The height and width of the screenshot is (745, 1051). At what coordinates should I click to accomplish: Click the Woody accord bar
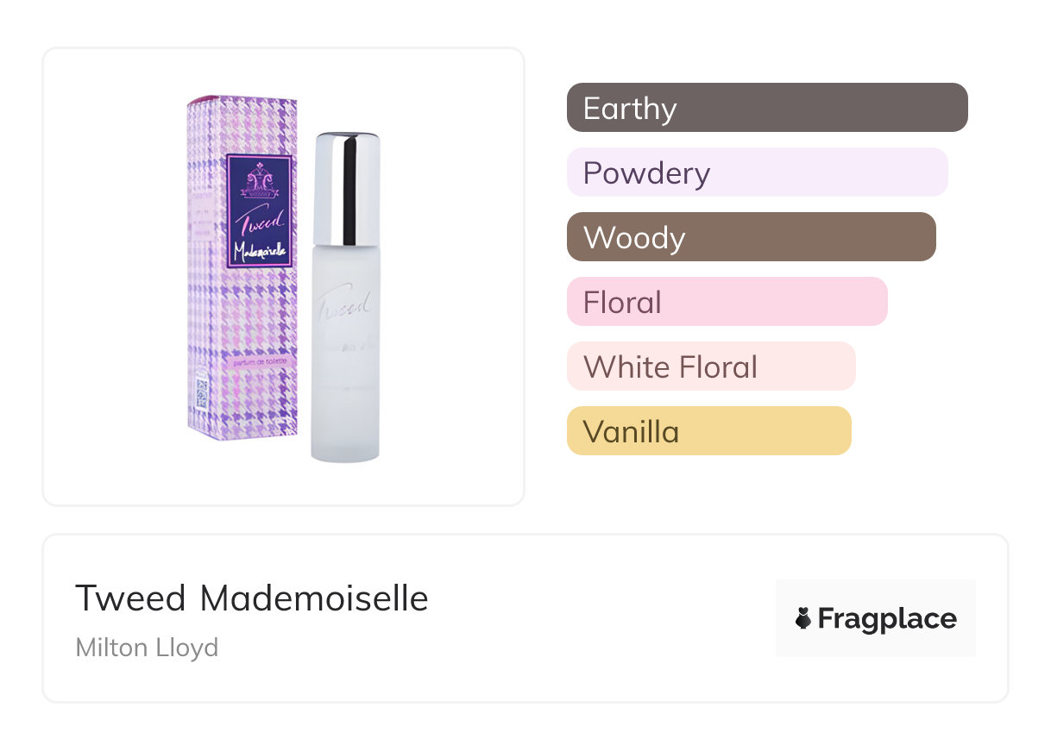(751, 237)
